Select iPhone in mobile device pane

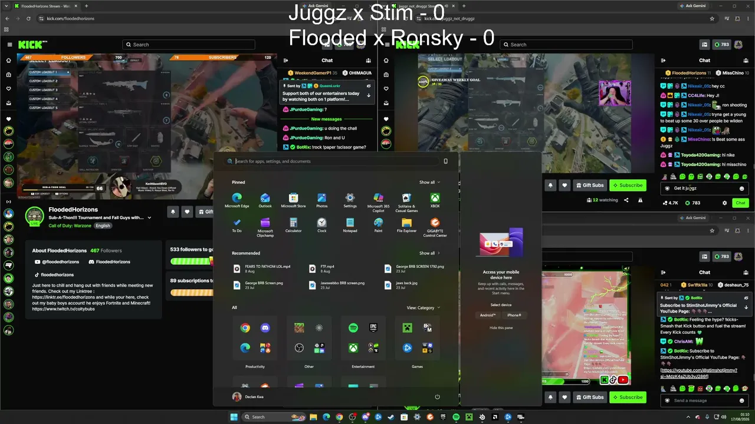(x=514, y=315)
